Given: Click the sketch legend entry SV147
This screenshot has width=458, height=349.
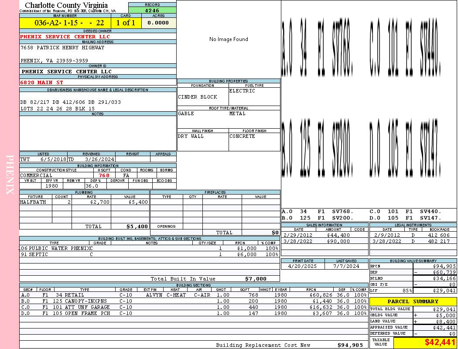Looking at the screenshot, I should [431, 218].
